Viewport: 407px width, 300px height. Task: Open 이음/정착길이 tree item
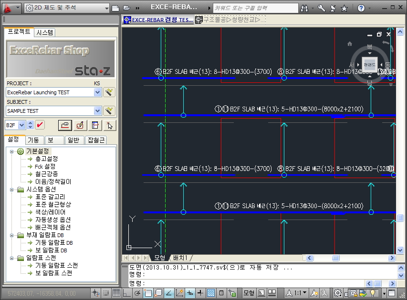[x=53, y=181]
